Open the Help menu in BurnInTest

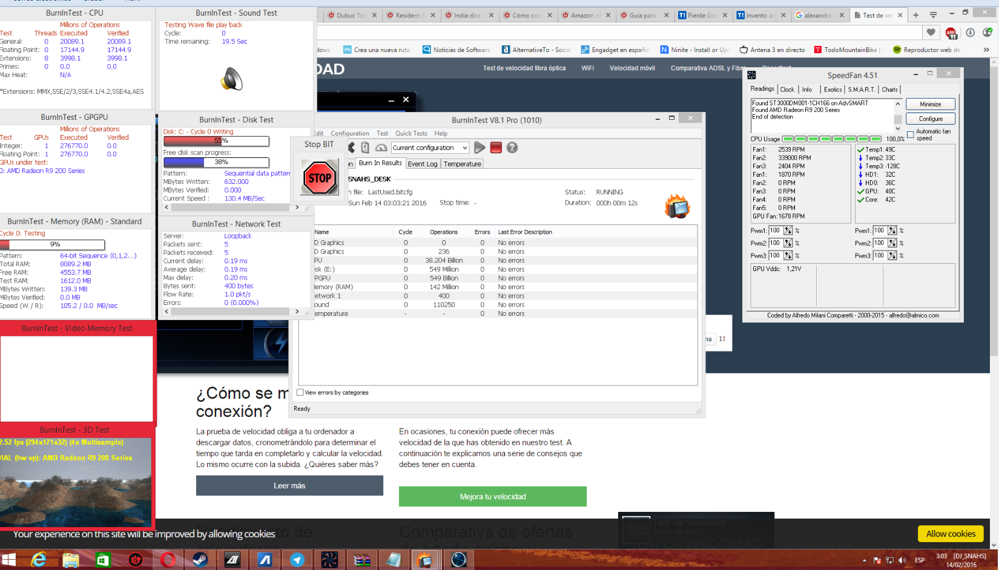[441, 133]
